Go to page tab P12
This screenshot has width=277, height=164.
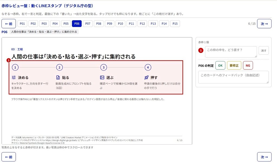tap(142, 24)
